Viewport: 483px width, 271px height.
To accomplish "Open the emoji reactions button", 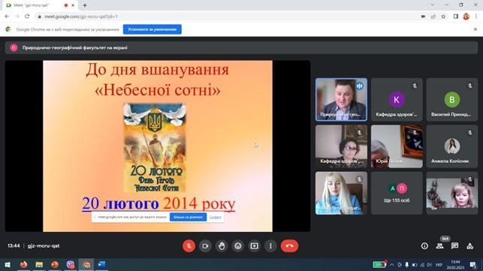I will (x=238, y=246).
